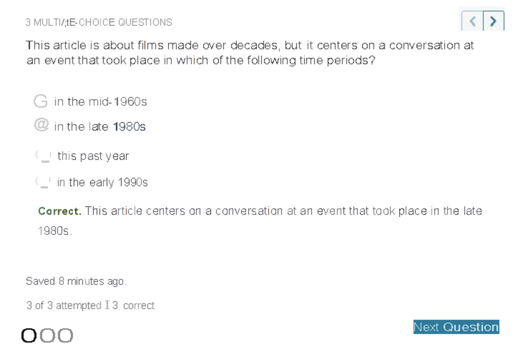Select the third progress dot indicator
The height and width of the screenshot is (354, 523).
(65, 335)
